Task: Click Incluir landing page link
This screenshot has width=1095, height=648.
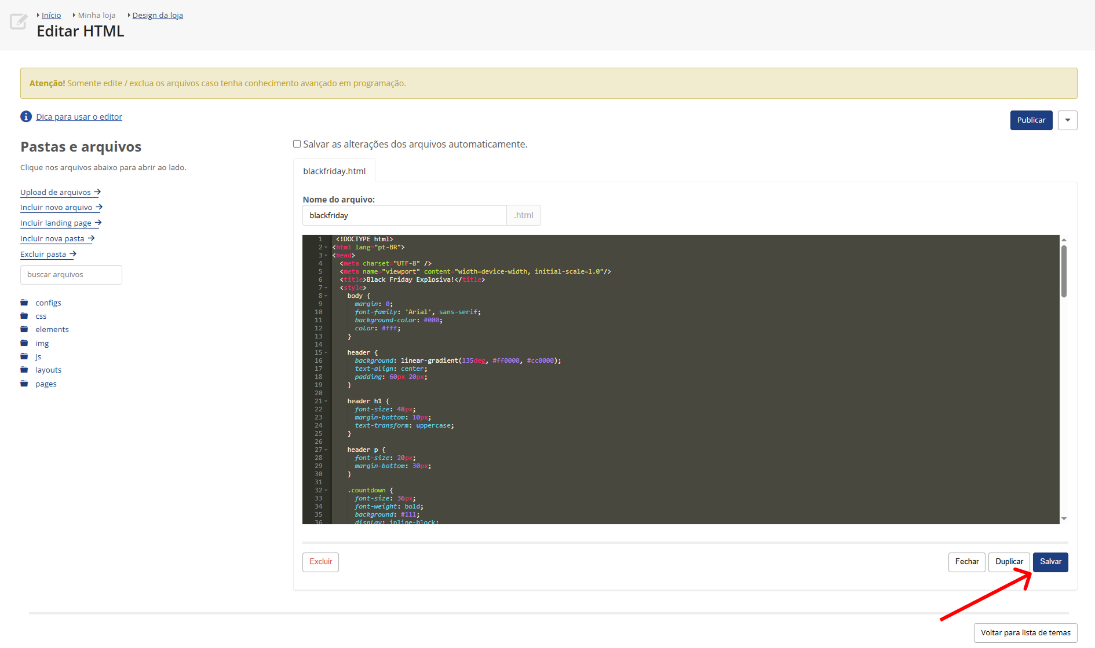Action: tap(61, 223)
